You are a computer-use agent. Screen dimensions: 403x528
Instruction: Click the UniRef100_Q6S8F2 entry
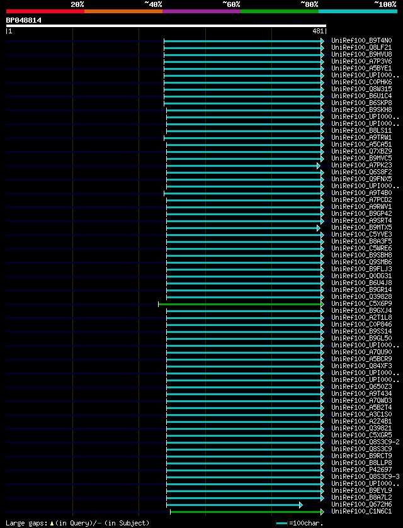tap(361, 172)
